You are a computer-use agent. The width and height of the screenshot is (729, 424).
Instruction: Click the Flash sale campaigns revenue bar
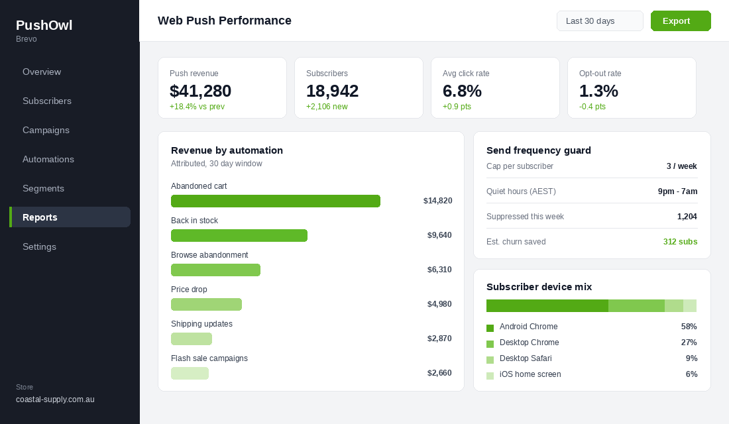click(190, 373)
